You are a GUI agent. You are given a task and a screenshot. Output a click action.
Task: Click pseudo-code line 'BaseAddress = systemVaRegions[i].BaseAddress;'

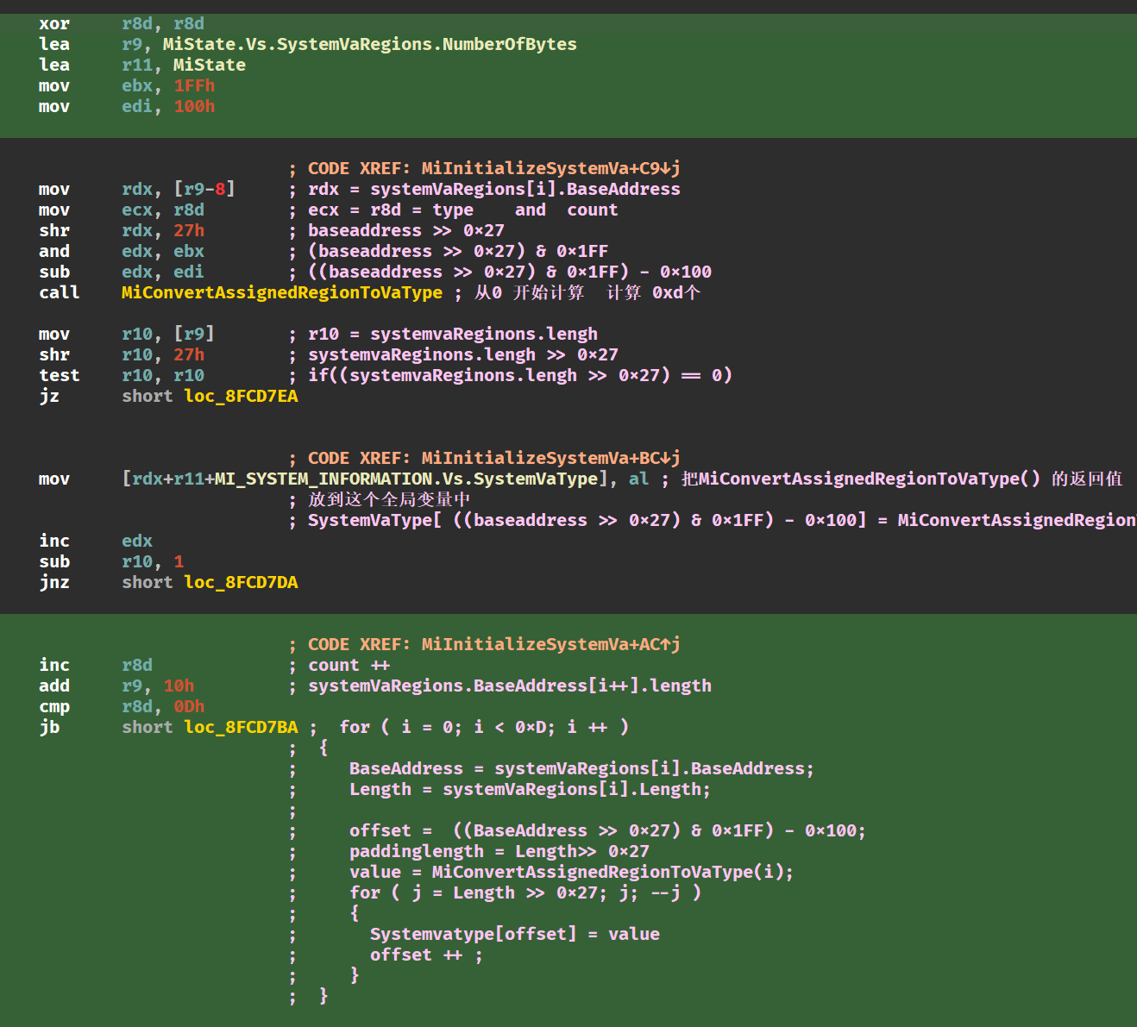tap(582, 768)
